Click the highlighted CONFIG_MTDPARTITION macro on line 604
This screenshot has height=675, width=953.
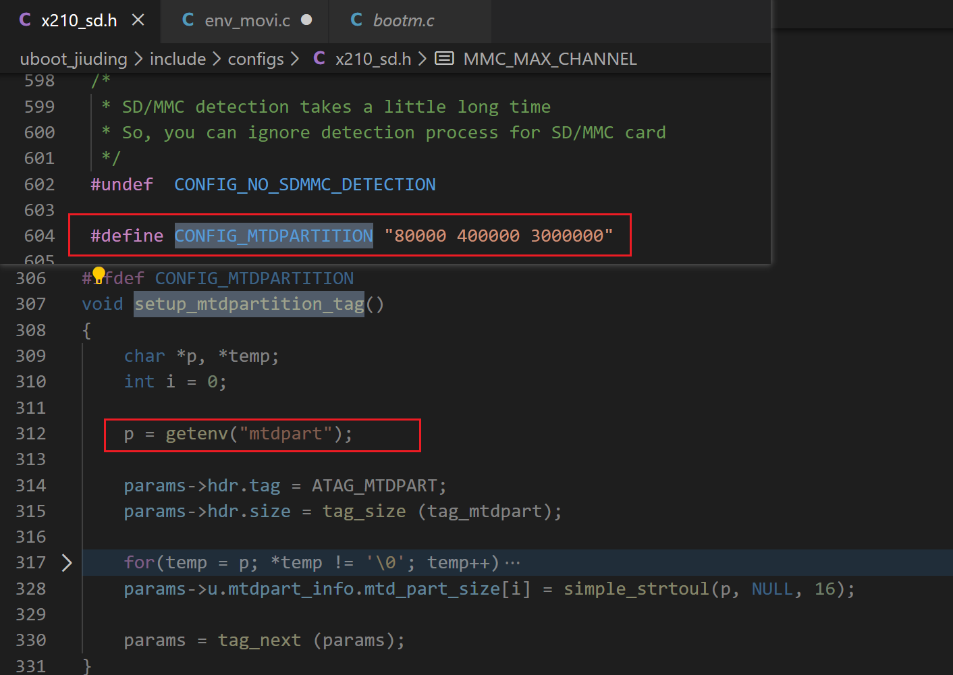coord(273,236)
